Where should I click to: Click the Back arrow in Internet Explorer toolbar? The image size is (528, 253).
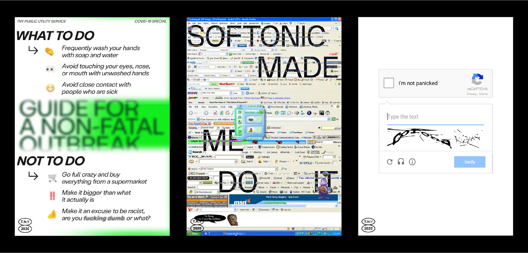click(191, 113)
